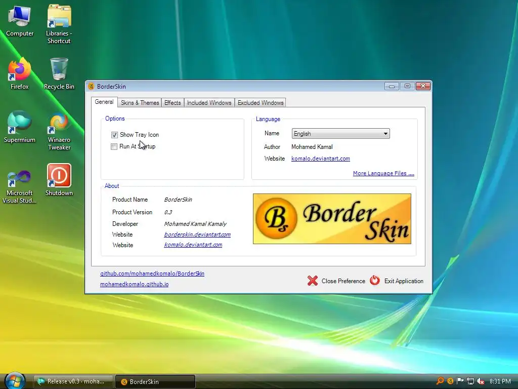Viewport: 518px width, 389px height.
Task: Click the Exit Application button text
Action: pyautogui.click(x=404, y=281)
